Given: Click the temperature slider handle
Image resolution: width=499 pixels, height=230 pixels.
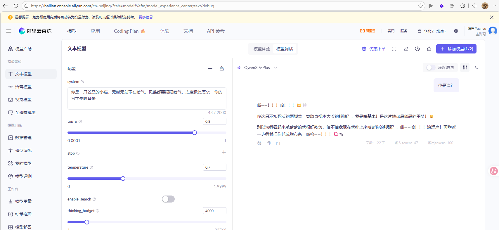Looking at the screenshot, I should point(123,179).
